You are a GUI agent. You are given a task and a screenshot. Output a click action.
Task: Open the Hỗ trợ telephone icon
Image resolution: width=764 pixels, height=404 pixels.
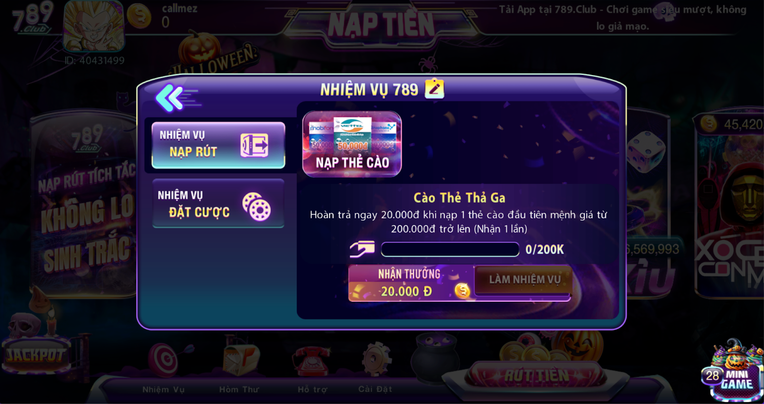click(x=311, y=361)
